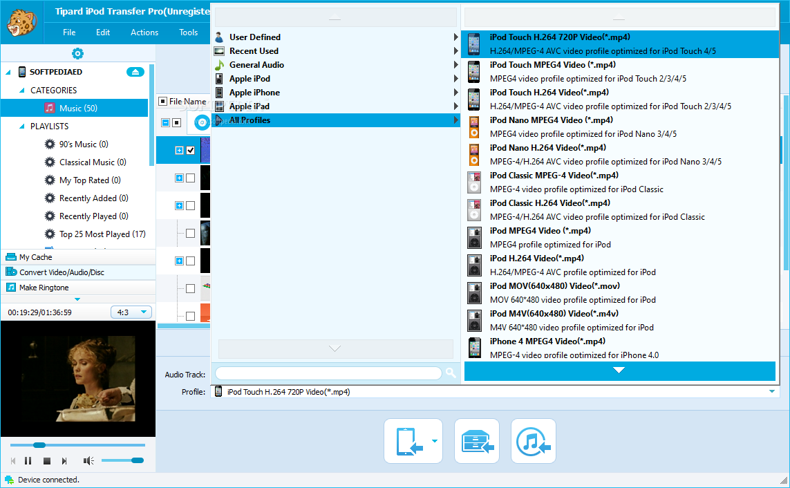Select the General Audio profile category
The height and width of the screenshot is (488, 790).
point(336,64)
